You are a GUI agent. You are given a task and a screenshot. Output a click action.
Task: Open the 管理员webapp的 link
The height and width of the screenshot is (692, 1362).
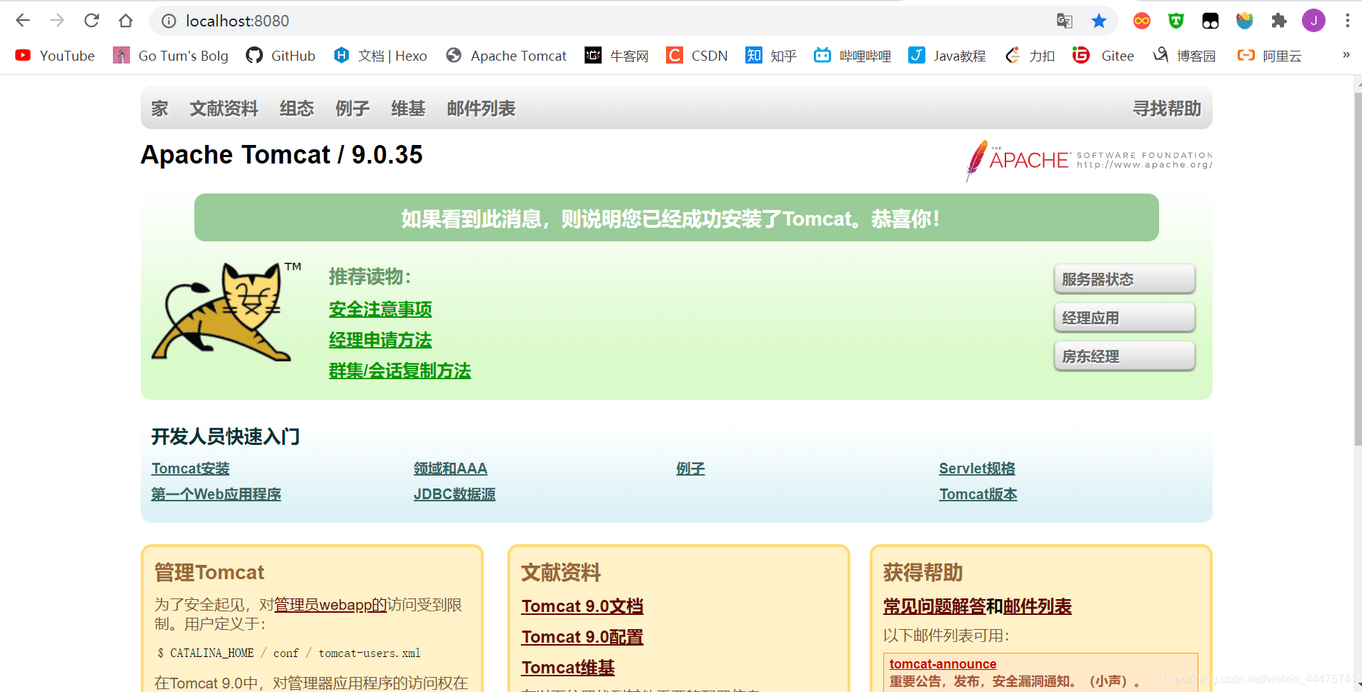point(330,605)
